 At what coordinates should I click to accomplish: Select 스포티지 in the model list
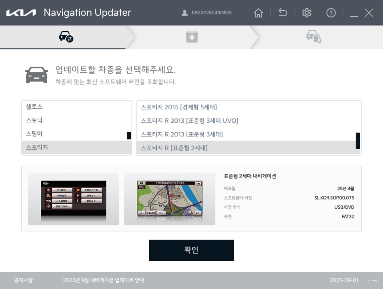[77, 147]
